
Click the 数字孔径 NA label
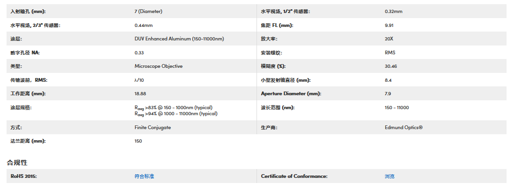25,53
